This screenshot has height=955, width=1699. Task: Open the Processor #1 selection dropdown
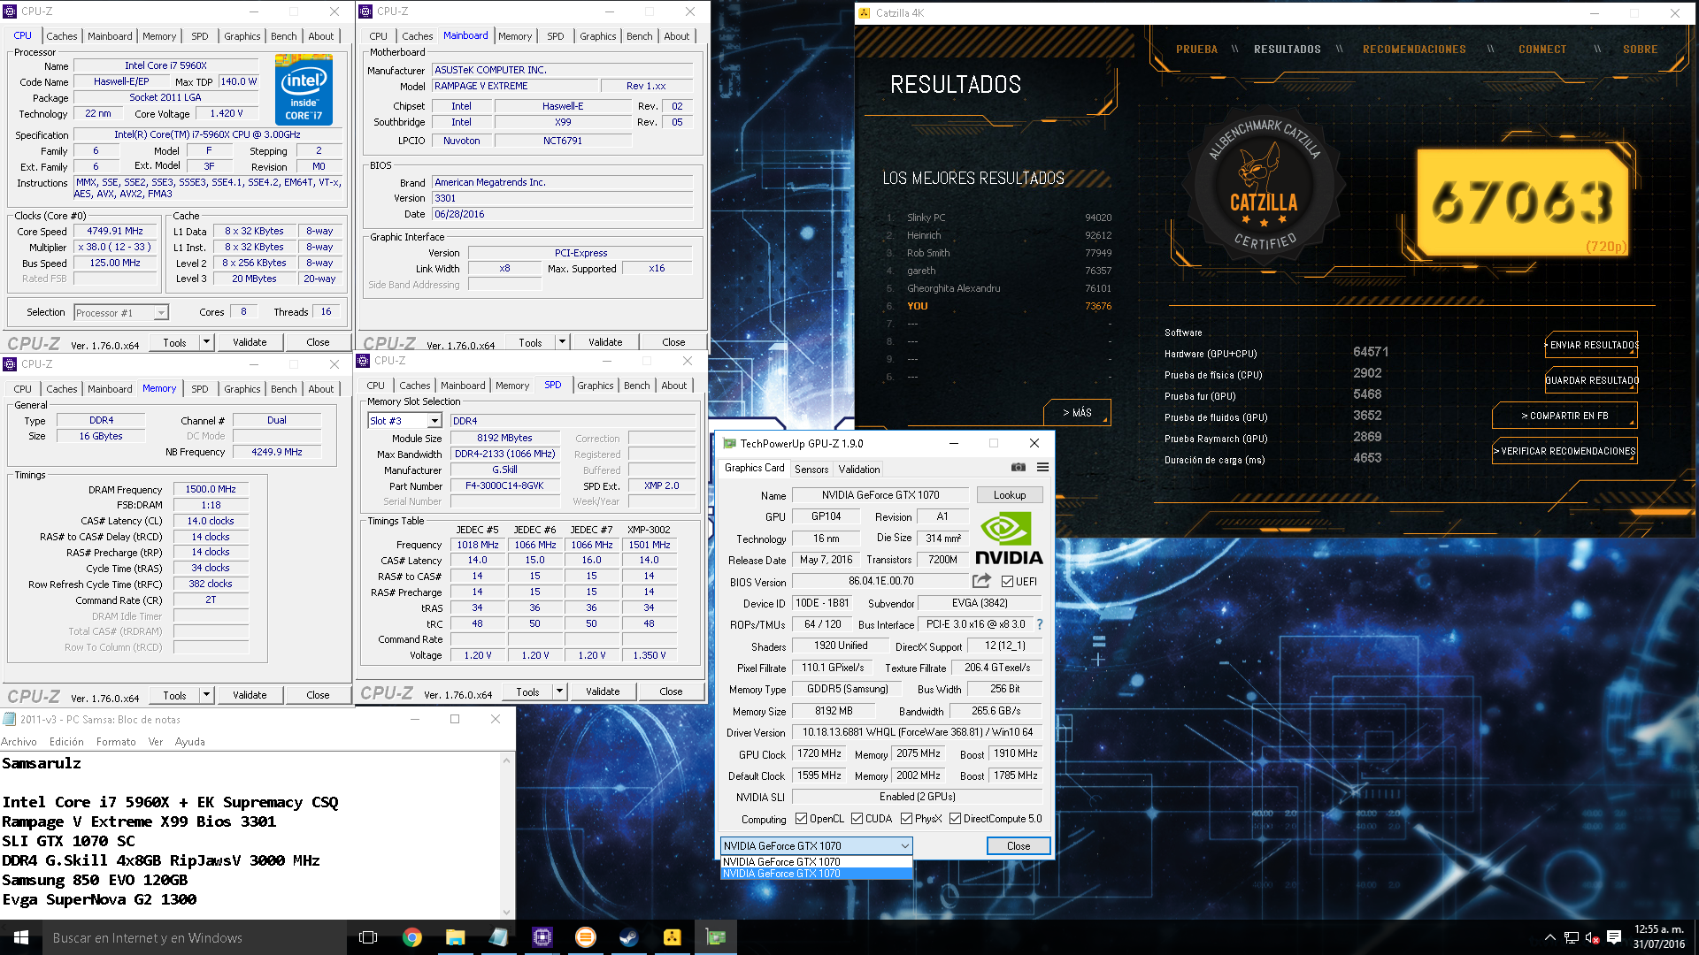[121, 313]
